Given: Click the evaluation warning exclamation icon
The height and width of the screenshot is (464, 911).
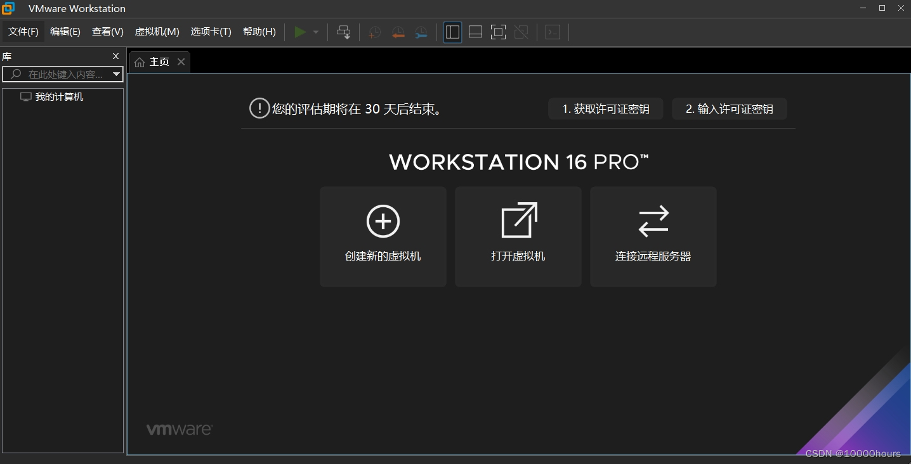Looking at the screenshot, I should [259, 108].
